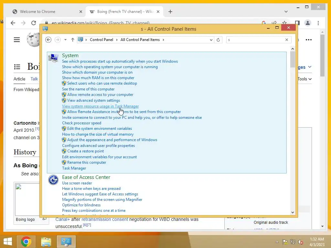Screen dimensions: 331x248
Task: Click shield icon beside 'Allow remote access to your computer'
Action: tap(64, 95)
